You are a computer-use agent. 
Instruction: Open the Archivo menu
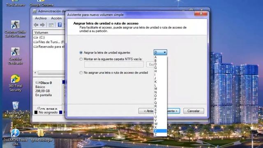click(41, 18)
